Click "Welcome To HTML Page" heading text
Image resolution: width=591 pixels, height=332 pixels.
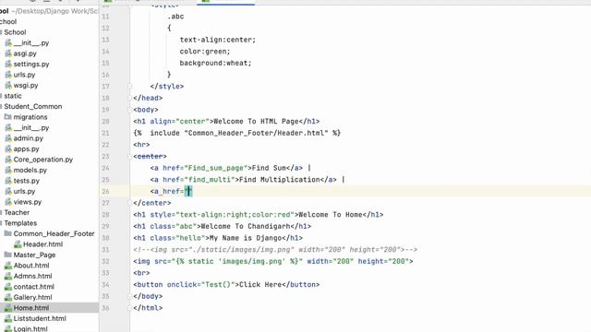[257, 121]
